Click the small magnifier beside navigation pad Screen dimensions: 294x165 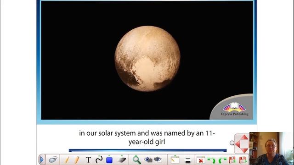[x=232, y=143]
